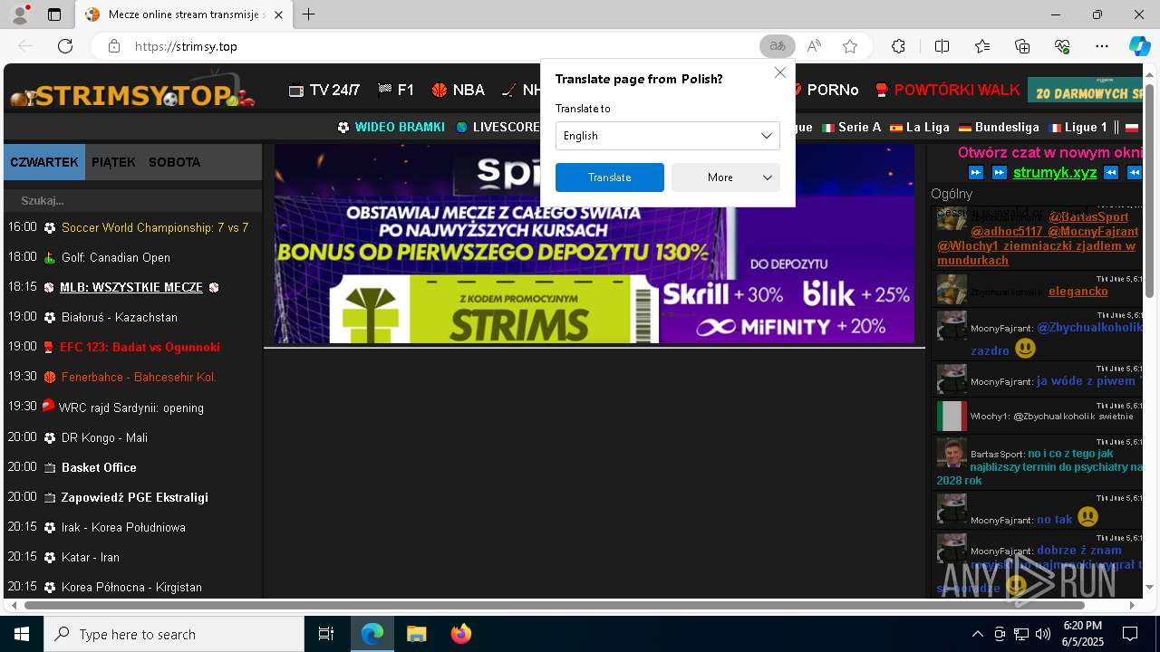Launch File Explorer from taskbar

click(416, 634)
